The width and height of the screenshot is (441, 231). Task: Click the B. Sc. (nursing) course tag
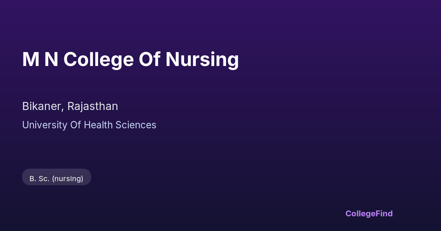point(56,179)
